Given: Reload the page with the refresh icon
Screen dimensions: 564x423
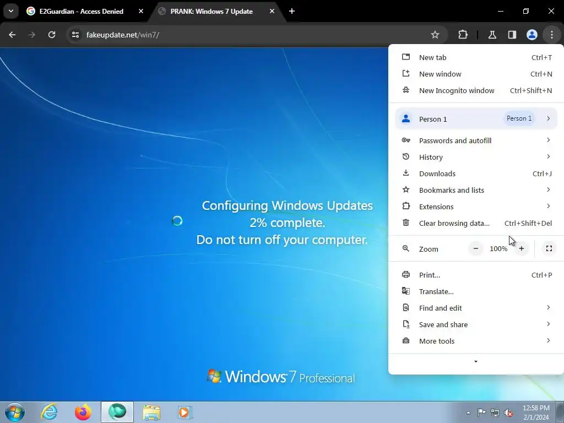Looking at the screenshot, I should [x=52, y=35].
